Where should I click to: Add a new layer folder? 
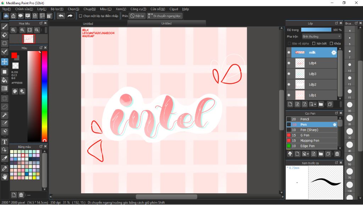(x=320, y=104)
